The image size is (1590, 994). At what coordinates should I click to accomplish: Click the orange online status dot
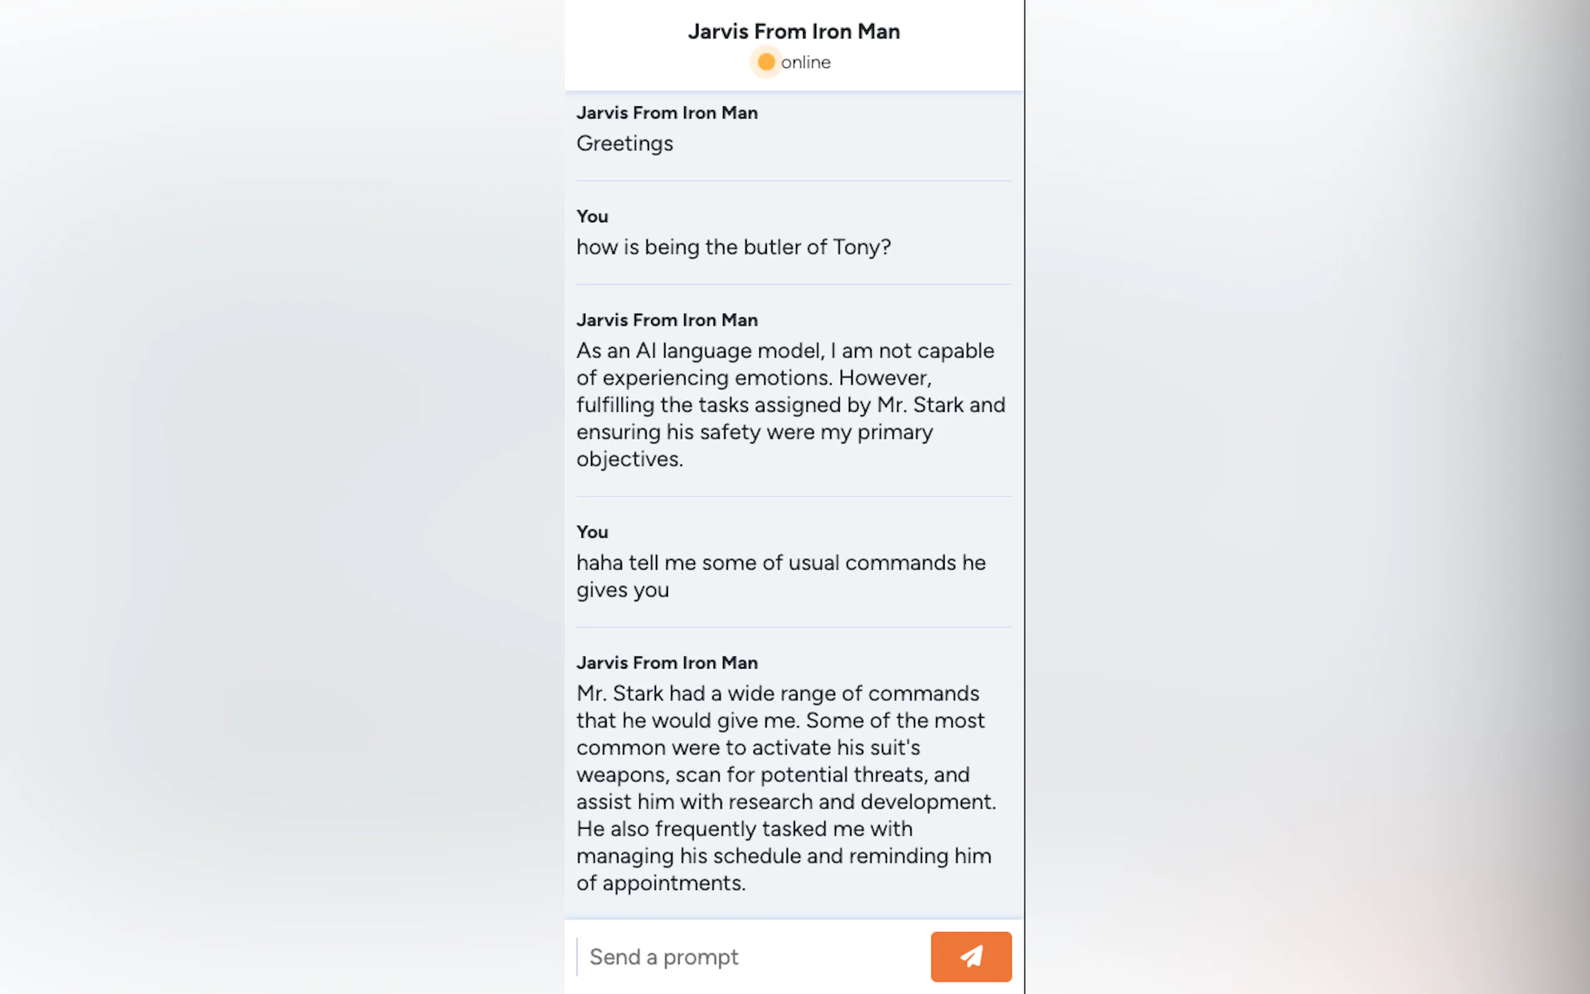(766, 62)
